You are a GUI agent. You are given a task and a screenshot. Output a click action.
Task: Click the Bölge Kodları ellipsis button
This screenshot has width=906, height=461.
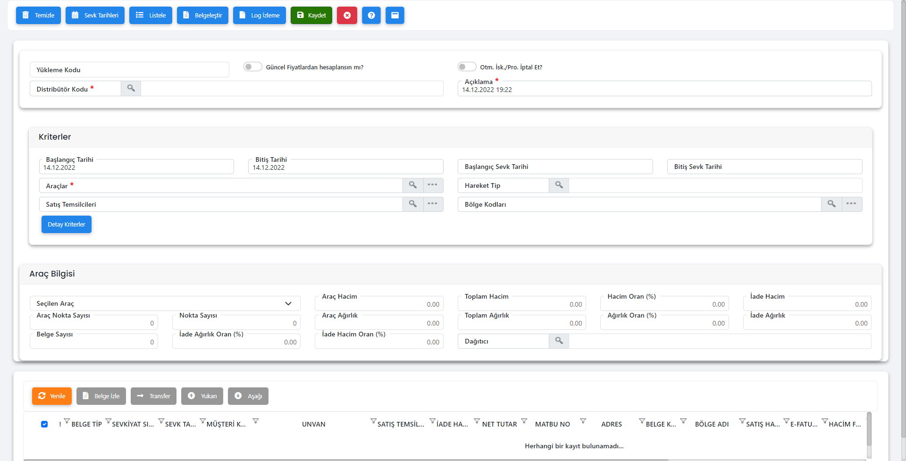tap(851, 204)
